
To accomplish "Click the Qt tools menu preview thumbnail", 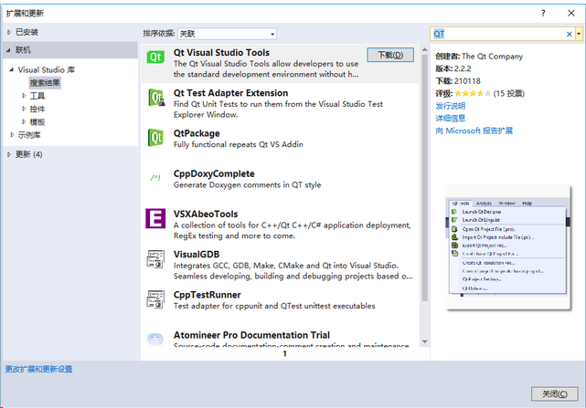I will tap(508, 247).
